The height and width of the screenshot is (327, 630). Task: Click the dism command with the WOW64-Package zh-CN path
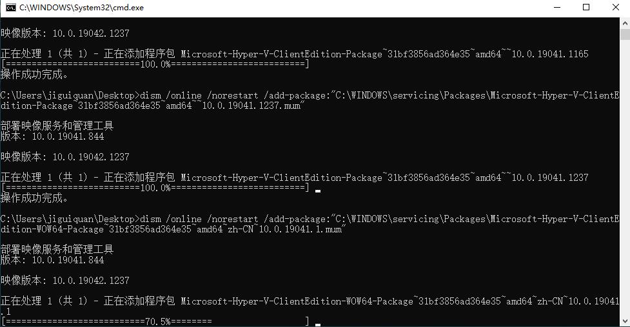click(x=310, y=224)
